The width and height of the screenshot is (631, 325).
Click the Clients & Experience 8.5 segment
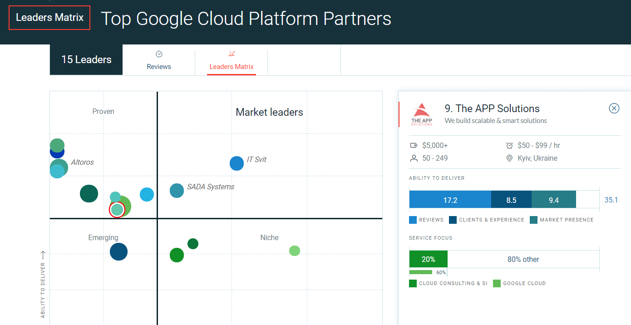coord(511,200)
